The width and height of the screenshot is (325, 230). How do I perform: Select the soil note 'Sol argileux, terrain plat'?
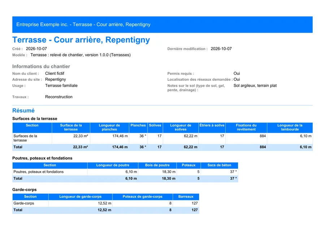[x=255, y=85]
